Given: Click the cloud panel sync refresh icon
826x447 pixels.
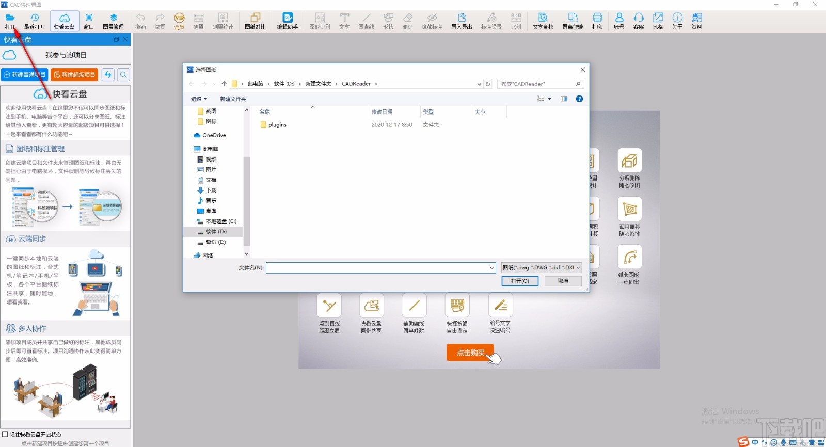Looking at the screenshot, I should click(108, 75).
